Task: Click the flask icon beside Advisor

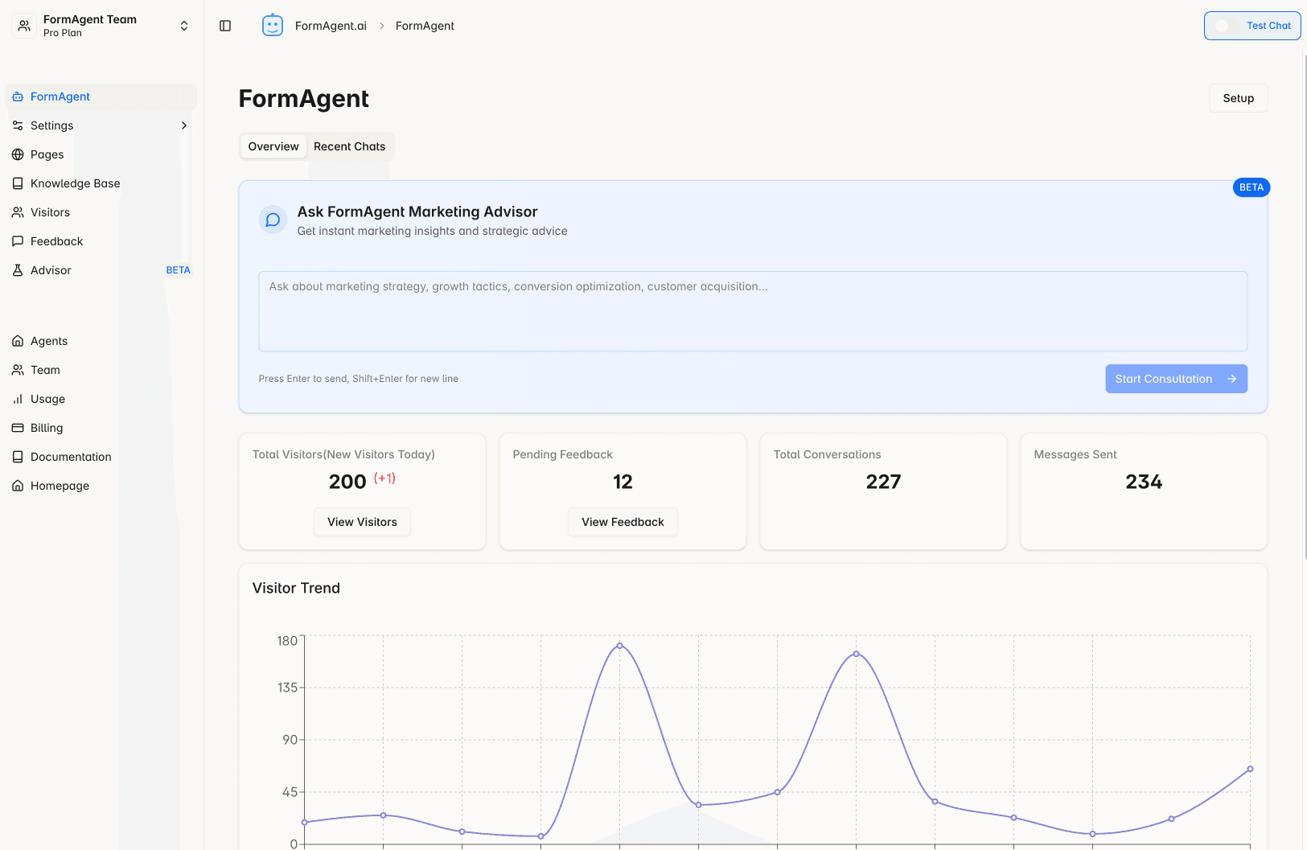Action: tap(18, 270)
